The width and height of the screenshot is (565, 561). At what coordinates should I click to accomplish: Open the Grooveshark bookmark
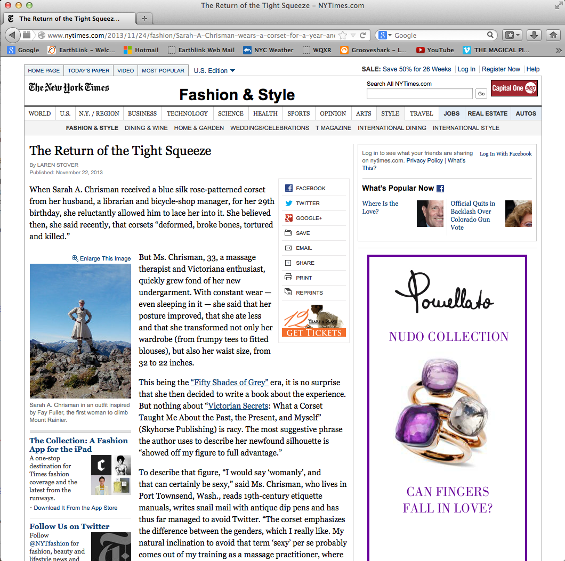(374, 50)
